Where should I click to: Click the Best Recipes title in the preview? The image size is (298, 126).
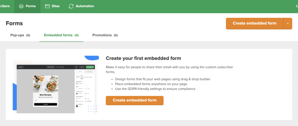[x=46, y=95]
